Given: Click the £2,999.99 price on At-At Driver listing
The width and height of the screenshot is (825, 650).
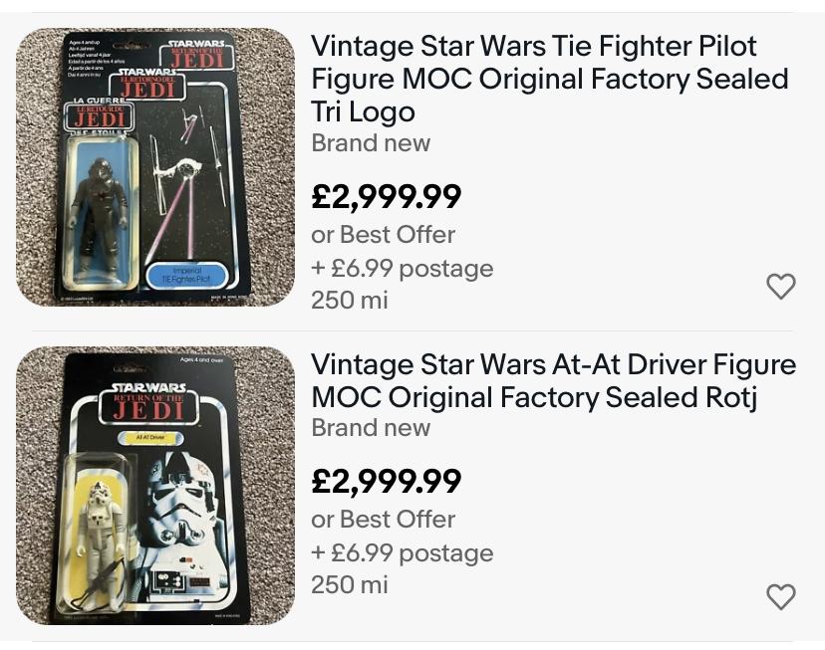Looking at the screenshot, I should tap(387, 481).
